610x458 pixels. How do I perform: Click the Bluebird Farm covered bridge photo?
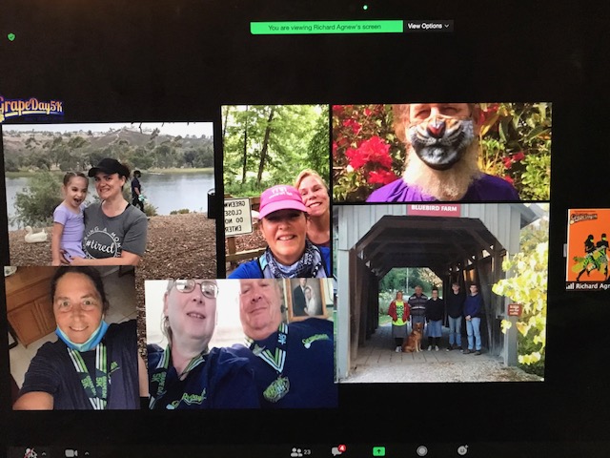pyautogui.click(x=440, y=291)
